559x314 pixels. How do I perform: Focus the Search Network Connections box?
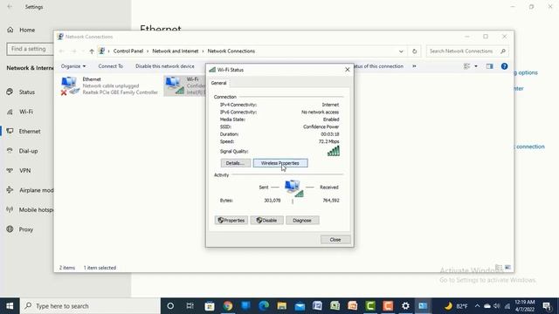[467, 51]
